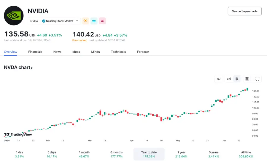Screen dimensions: 267x166
Task: Click the Feb label on time axis
Action: 48,141
